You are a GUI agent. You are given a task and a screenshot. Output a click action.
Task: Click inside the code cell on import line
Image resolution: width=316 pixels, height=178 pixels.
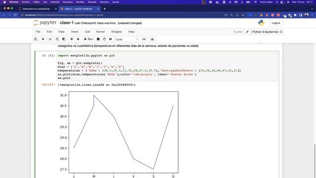pyautogui.click(x=86, y=55)
